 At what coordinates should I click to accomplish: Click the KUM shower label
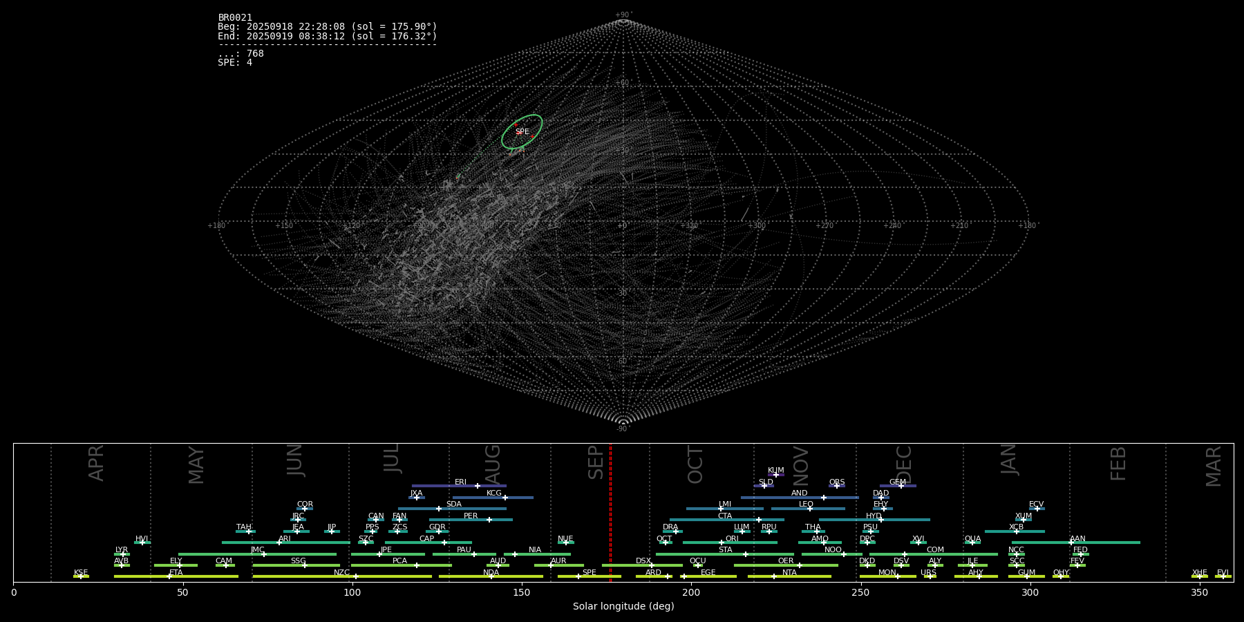point(776,471)
